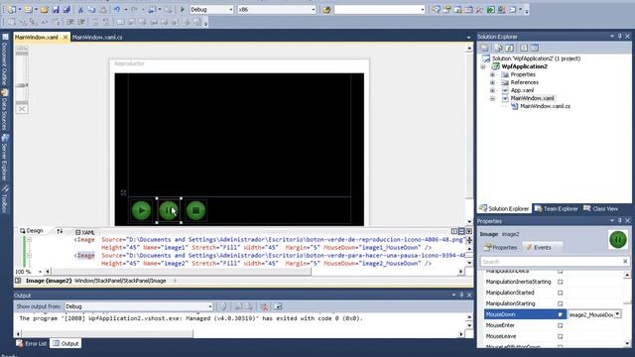Click Window/StackPanel/StackPanel/Image breadcrumb path
The image size is (635, 357).
(x=120, y=281)
